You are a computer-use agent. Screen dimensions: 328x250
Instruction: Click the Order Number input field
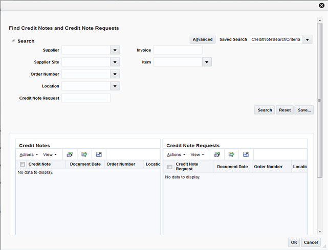pyautogui.click(x=86, y=74)
